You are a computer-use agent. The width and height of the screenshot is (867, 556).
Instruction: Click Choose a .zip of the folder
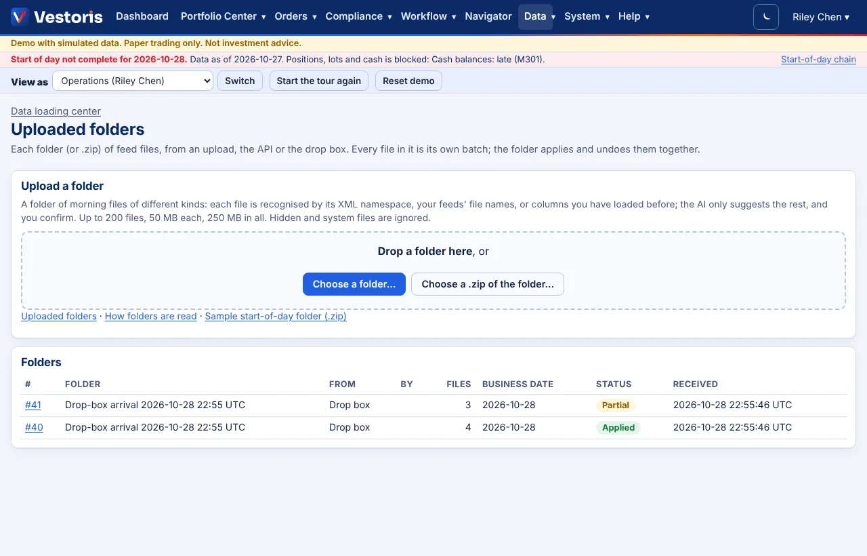[x=488, y=284]
